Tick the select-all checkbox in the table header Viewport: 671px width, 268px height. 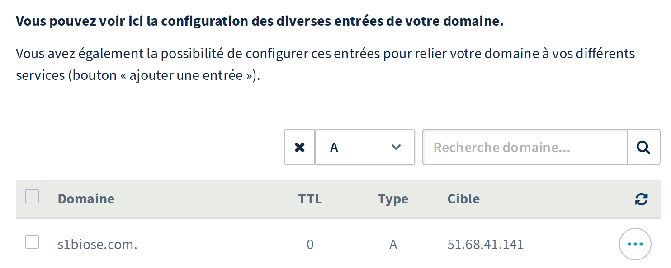32,197
